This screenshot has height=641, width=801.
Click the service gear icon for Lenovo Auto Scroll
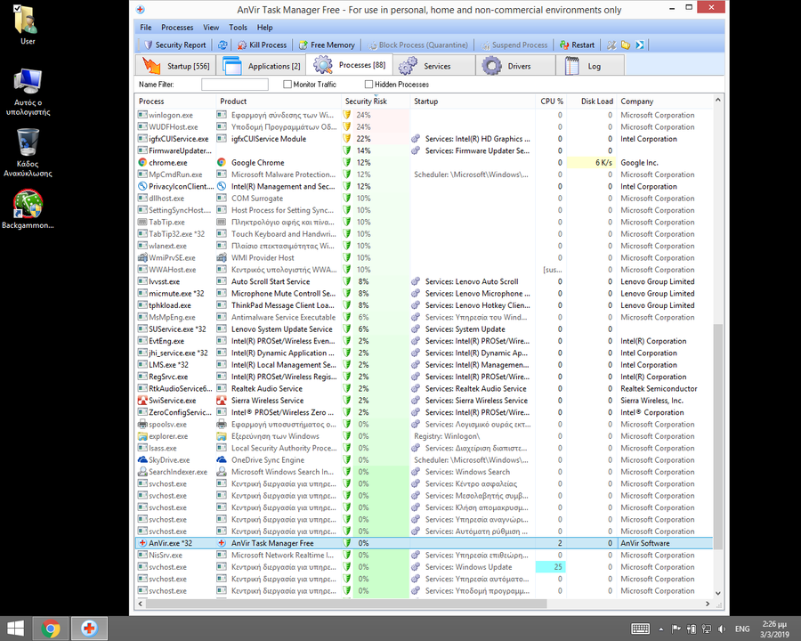click(416, 281)
